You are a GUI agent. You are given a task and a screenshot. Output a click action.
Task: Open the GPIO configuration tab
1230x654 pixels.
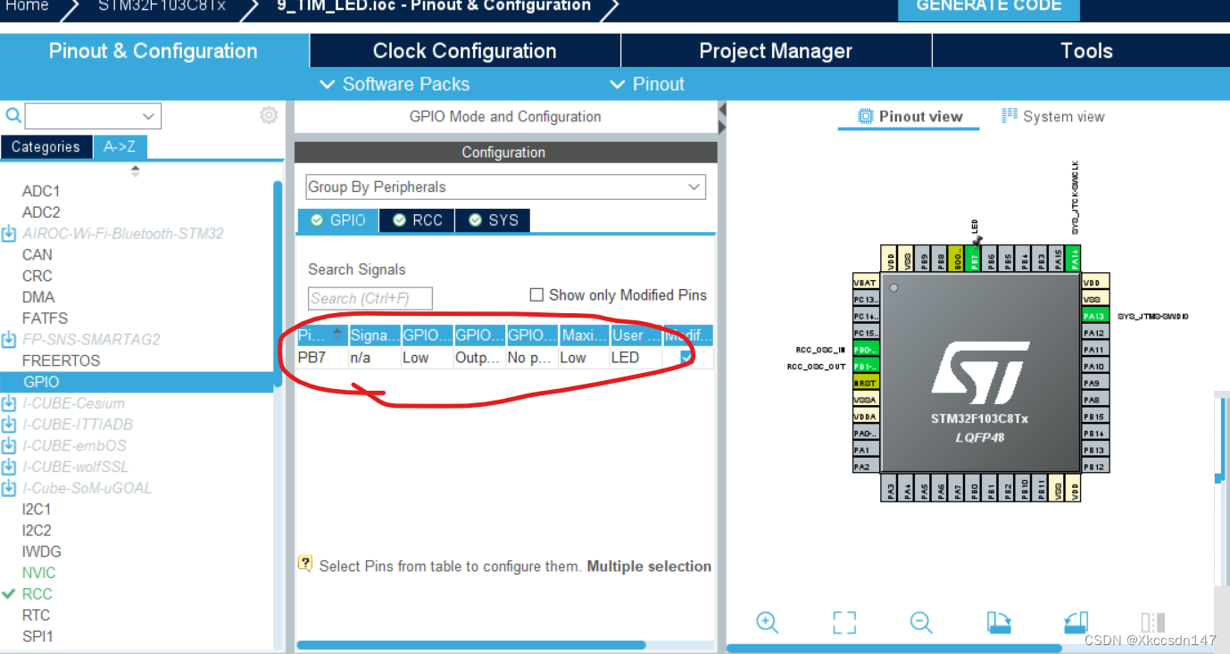pyautogui.click(x=337, y=220)
